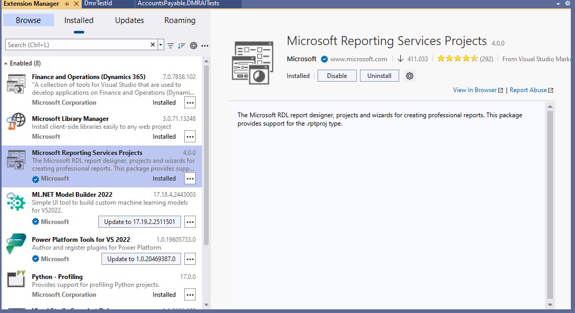Click the description pane scroll down arrow
Viewport: 575px width, 313px height.
point(550,305)
